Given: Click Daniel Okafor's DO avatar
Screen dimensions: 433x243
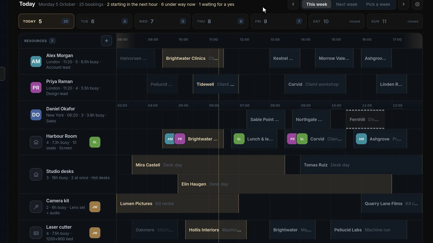Looking at the screenshot, I should click(x=36, y=115).
